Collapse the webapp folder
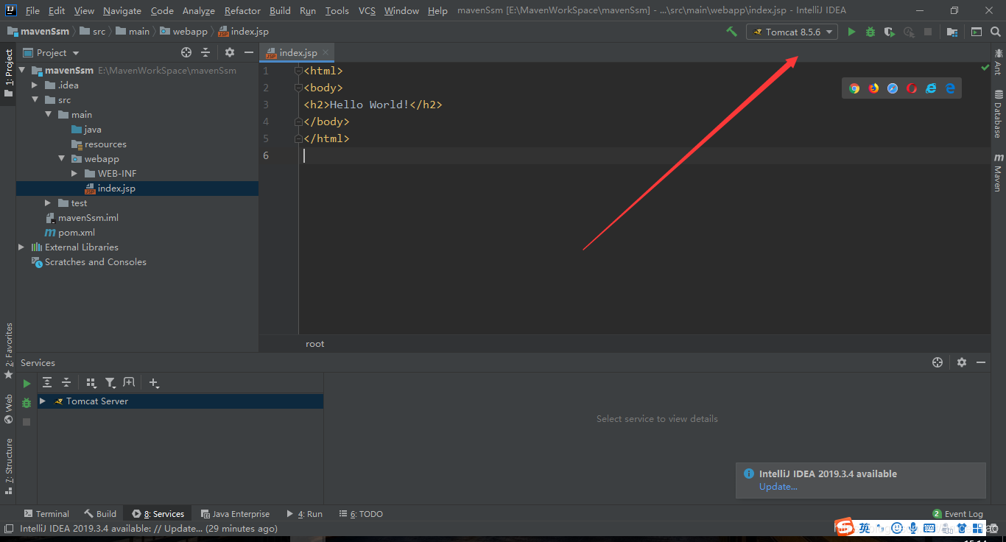The width and height of the screenshot is (1006, 542). 62,159
